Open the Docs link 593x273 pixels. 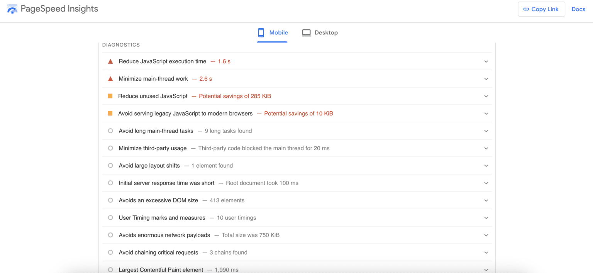coord(578,9)
